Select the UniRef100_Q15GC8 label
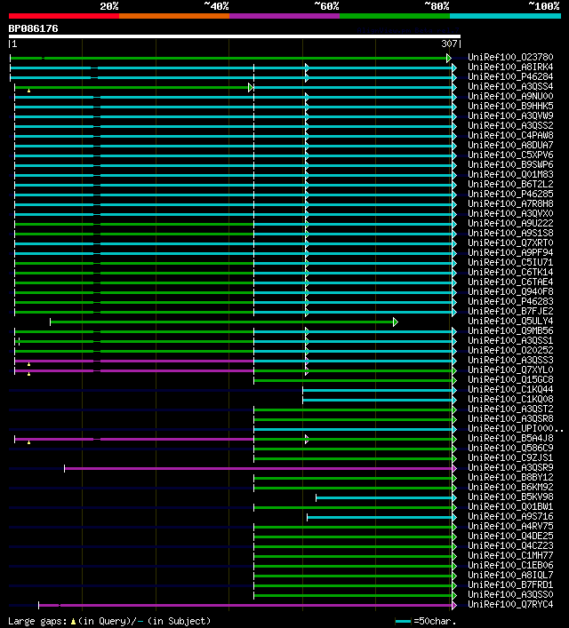The image size is (569, 628). click(510, 379)
